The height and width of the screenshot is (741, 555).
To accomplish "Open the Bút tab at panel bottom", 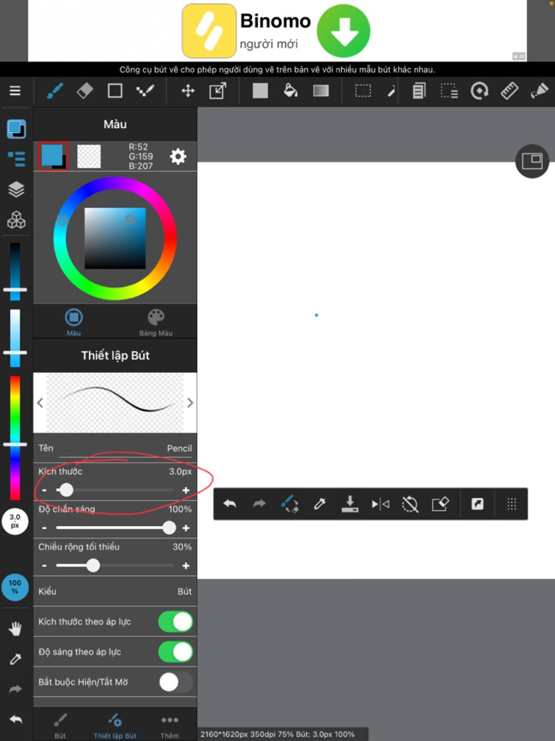I will point(60,725).
